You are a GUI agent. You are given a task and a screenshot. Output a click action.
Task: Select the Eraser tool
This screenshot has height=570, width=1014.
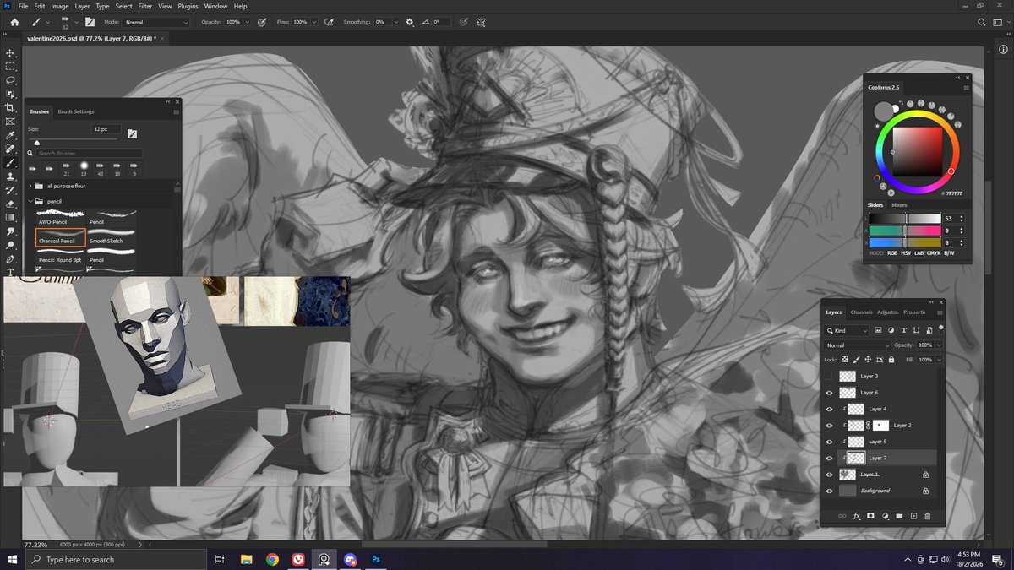(10, 204)
